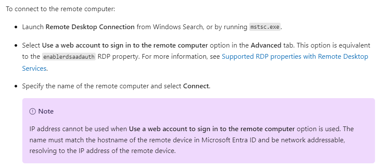Click the bold 'Remote Desktop Connection' text
Viewport: 378px width, 168px height.
click(90, 27)
